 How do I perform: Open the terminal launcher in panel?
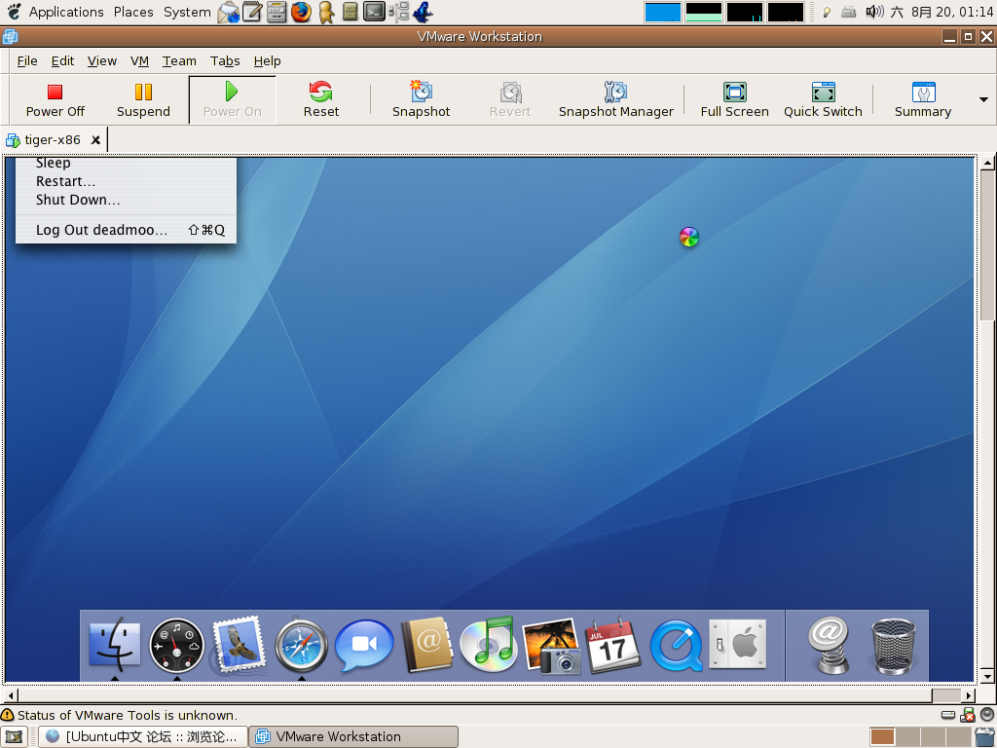[x=374, y=12]
